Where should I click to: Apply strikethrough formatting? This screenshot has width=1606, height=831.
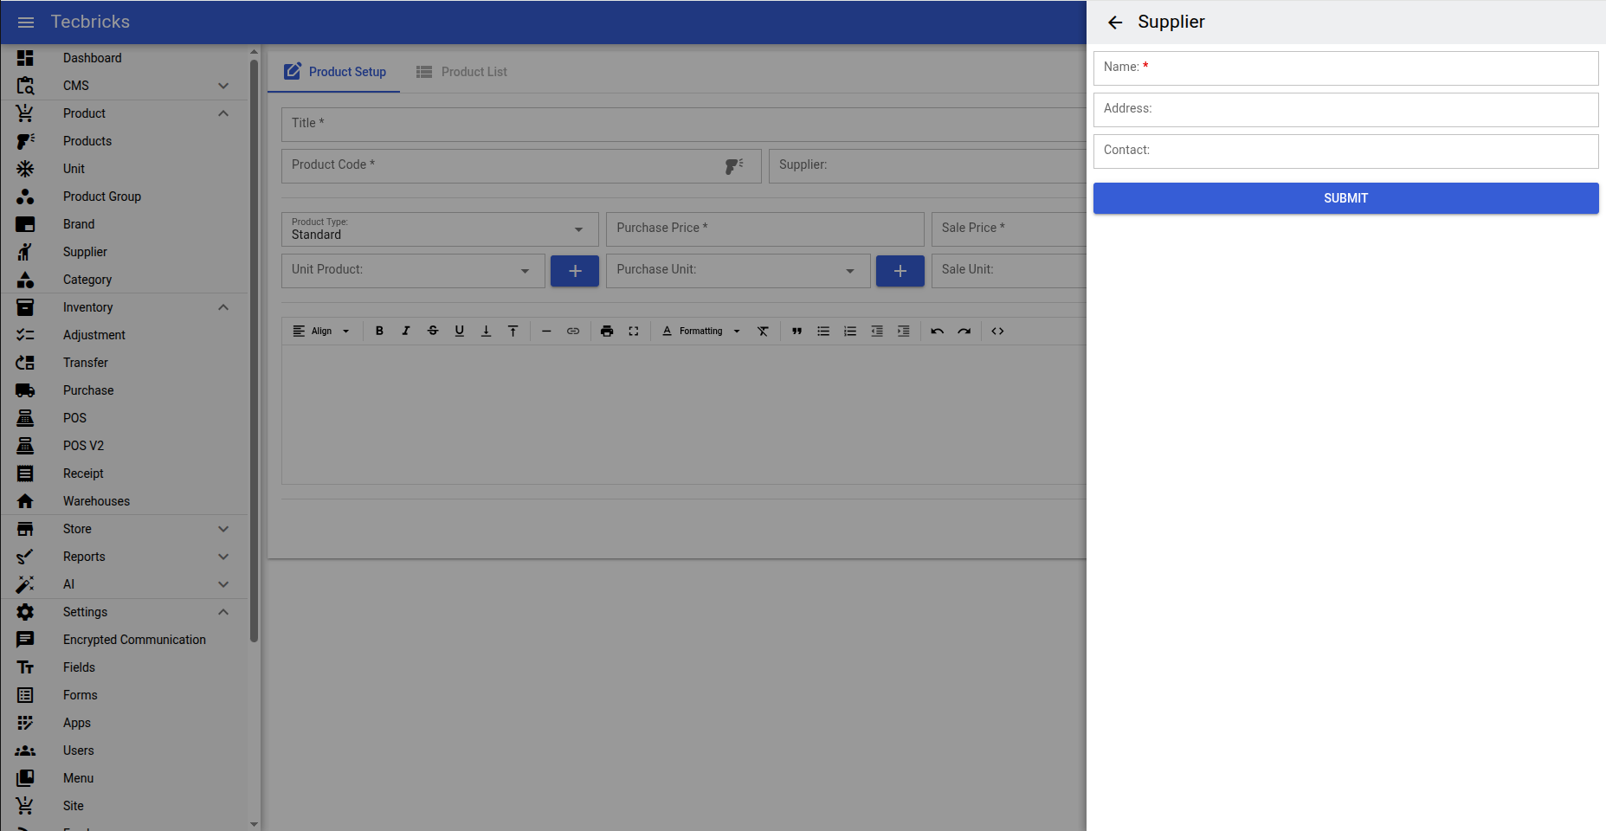pos(433,331)
